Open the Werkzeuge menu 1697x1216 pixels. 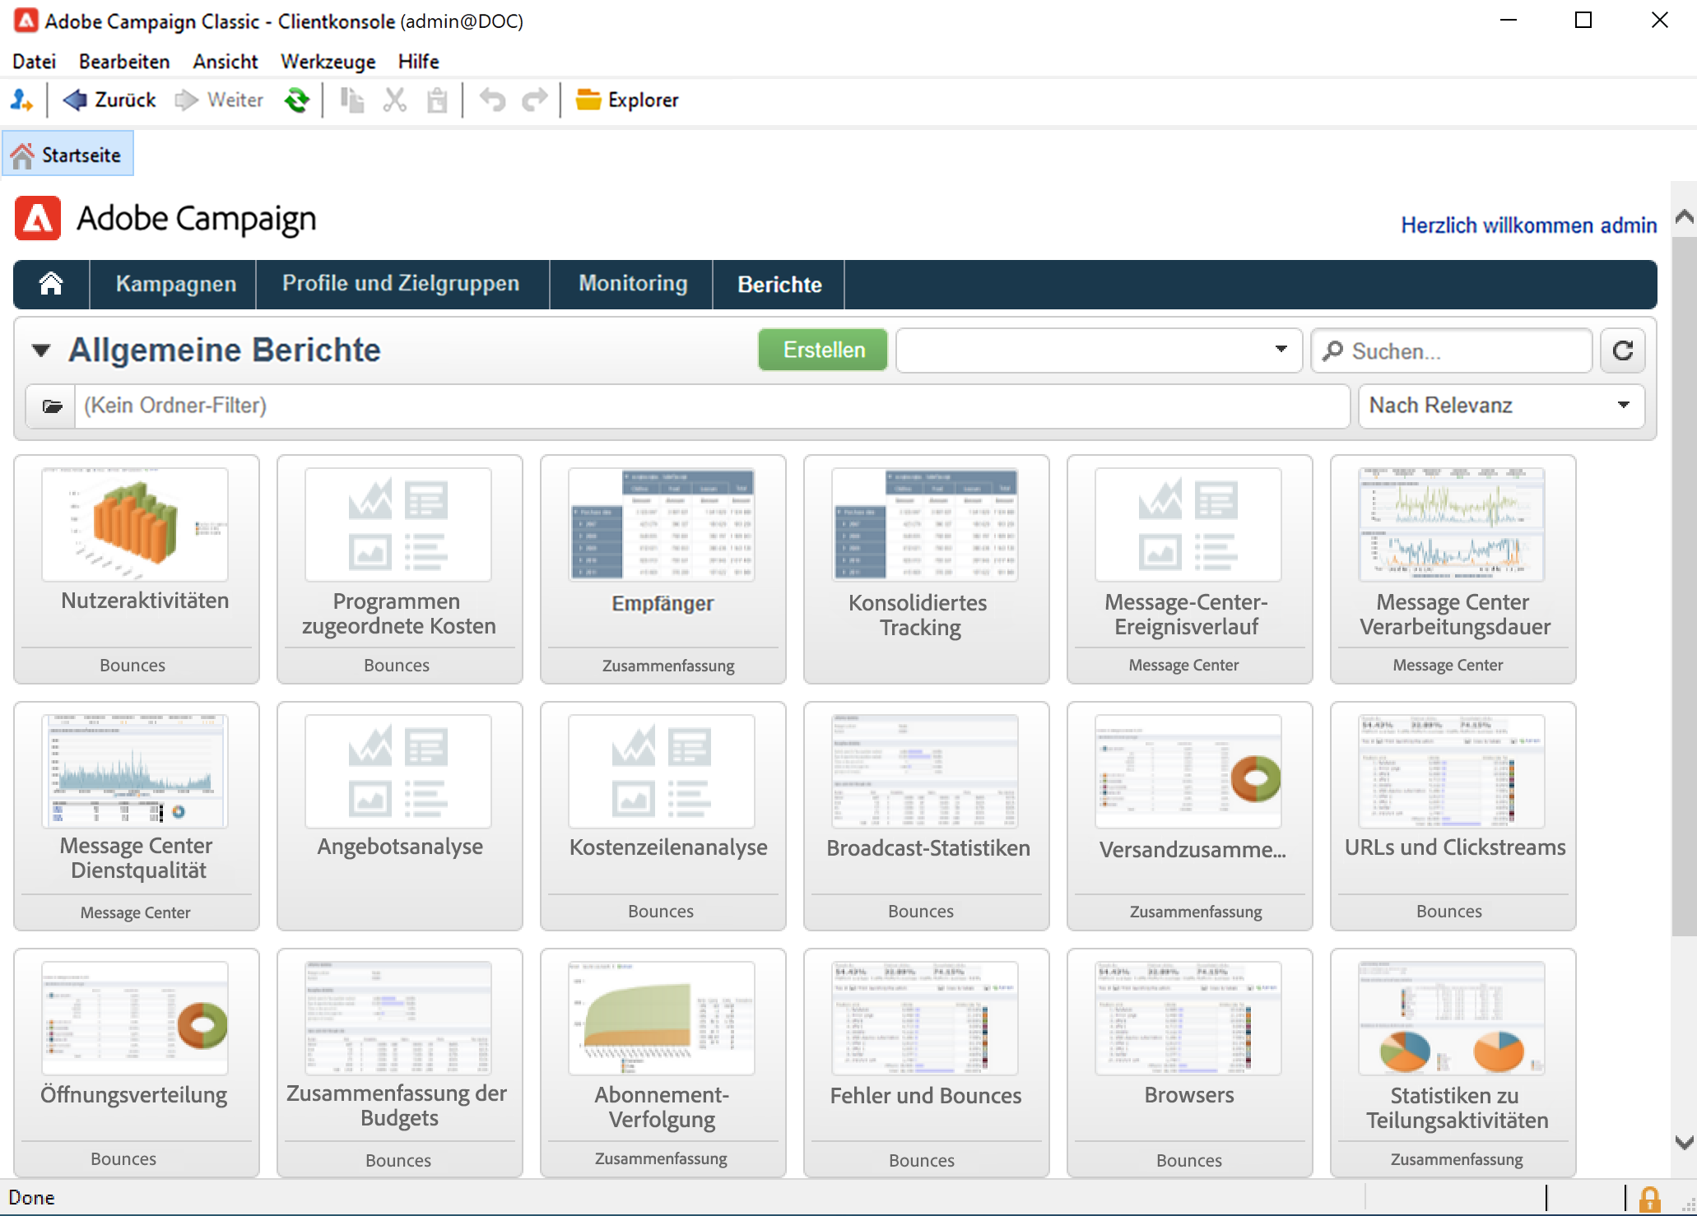coord(328,62)
